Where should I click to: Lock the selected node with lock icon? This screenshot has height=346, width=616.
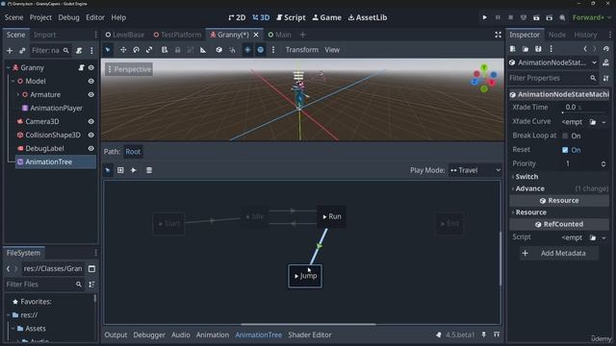tap(177, 50)
